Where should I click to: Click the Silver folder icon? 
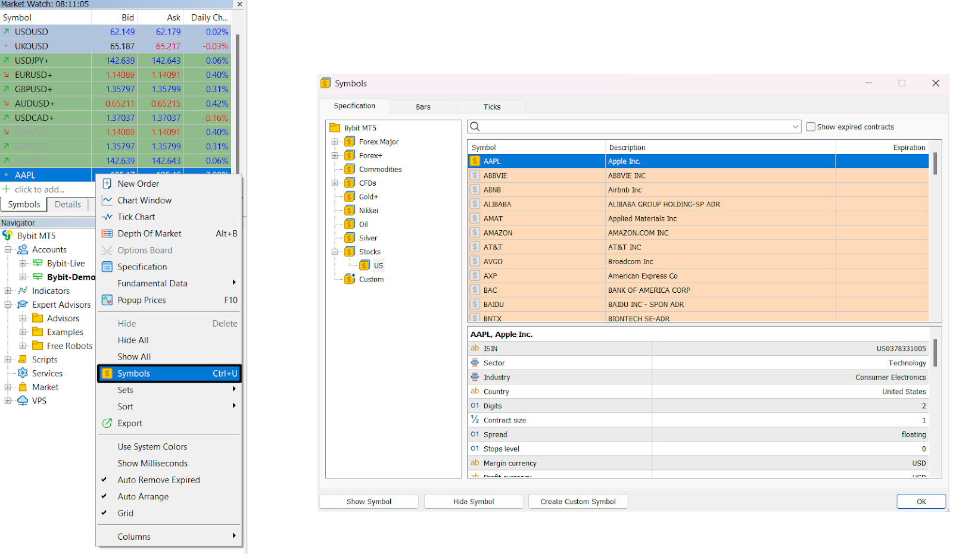(350, 238)
